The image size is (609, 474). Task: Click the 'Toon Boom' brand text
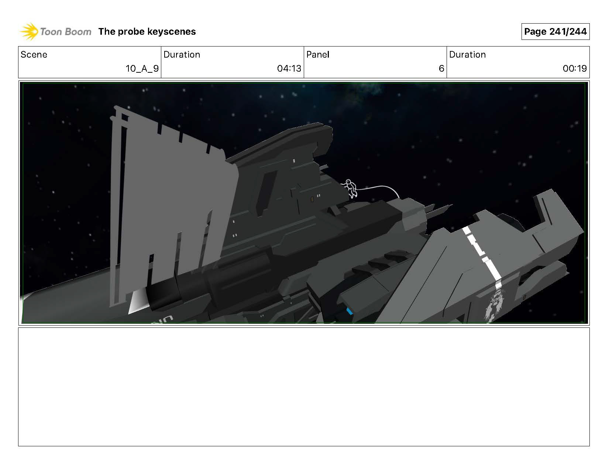pyautogui.click(x=65, y=32)
